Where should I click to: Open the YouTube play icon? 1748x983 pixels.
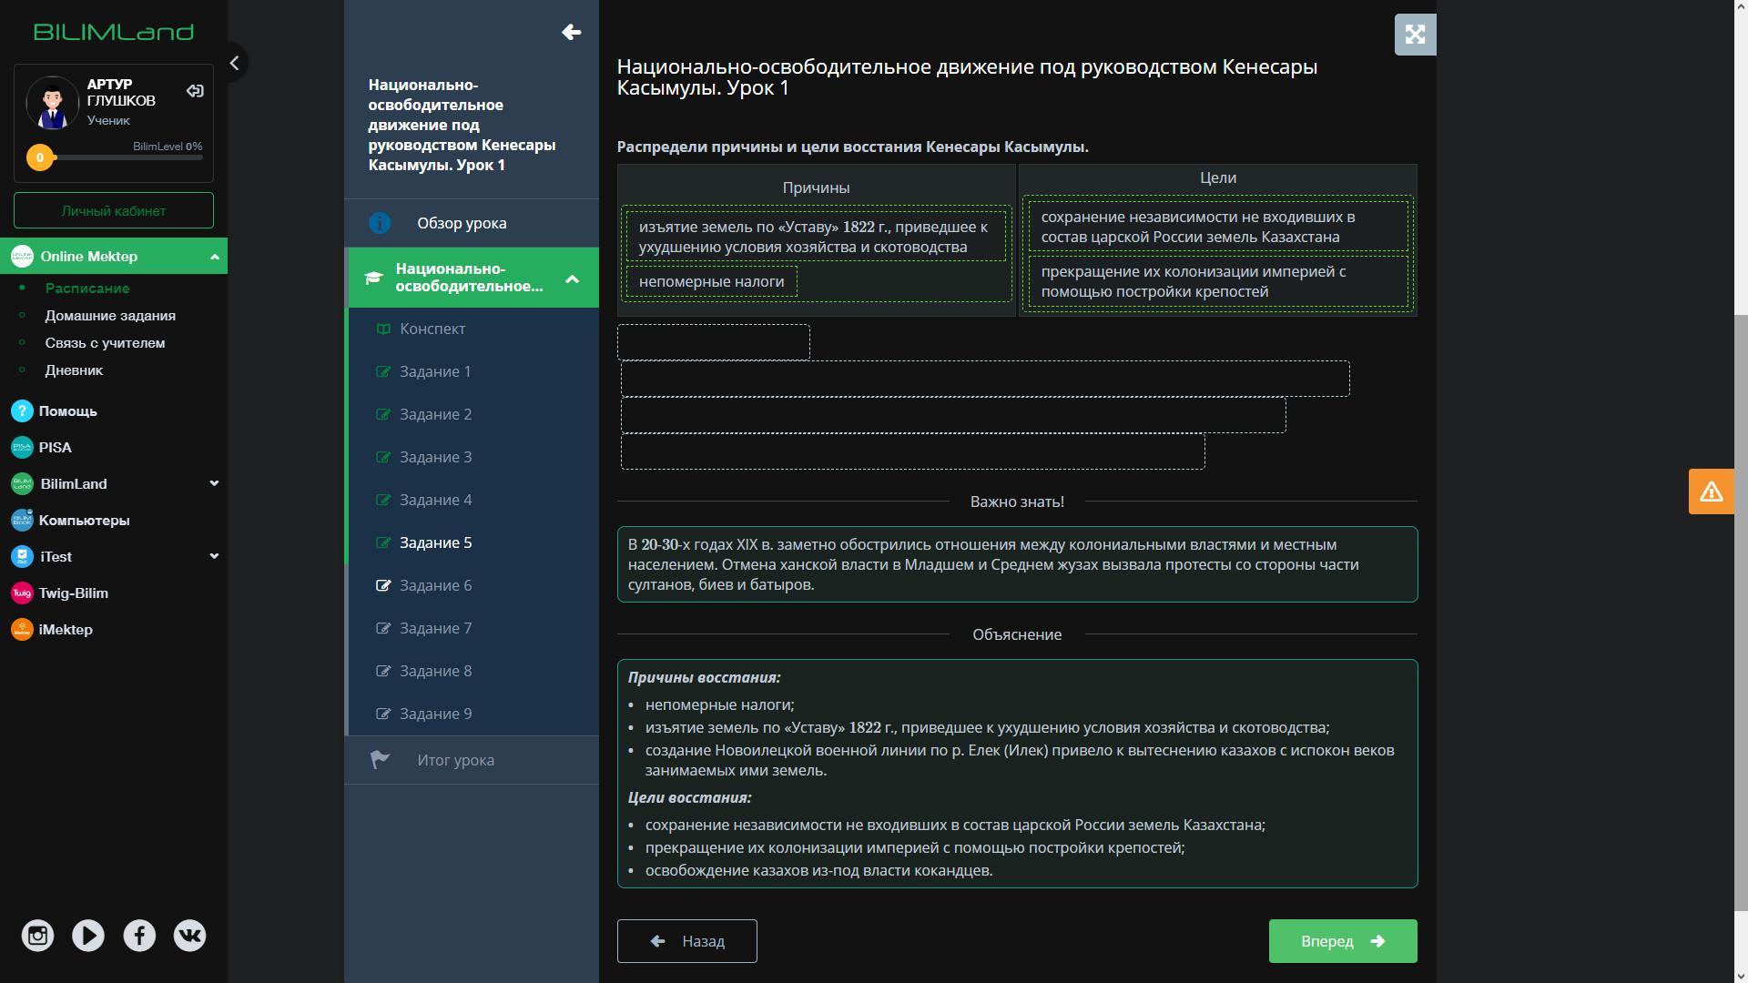click(x=88, y=936)
